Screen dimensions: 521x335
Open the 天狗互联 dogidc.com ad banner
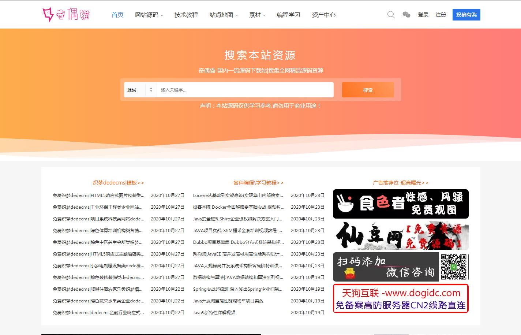pos(401,299)
